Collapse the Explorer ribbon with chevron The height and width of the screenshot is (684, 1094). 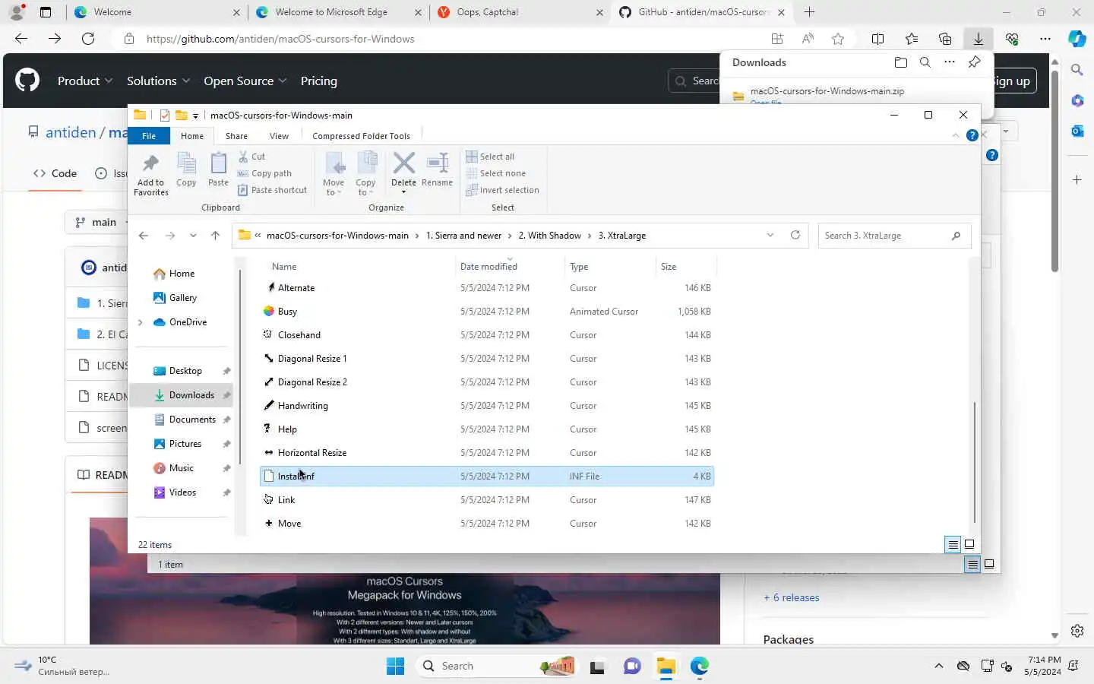[956, 135]
